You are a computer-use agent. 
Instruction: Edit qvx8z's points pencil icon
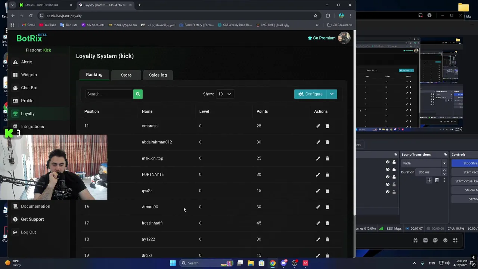tap(318, 191)
